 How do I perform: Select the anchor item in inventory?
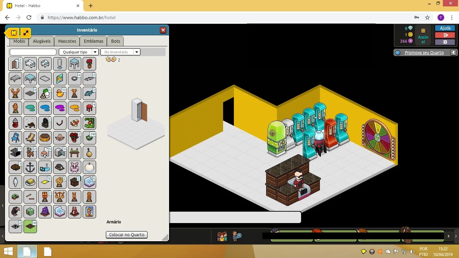click(x=30, y=167)
